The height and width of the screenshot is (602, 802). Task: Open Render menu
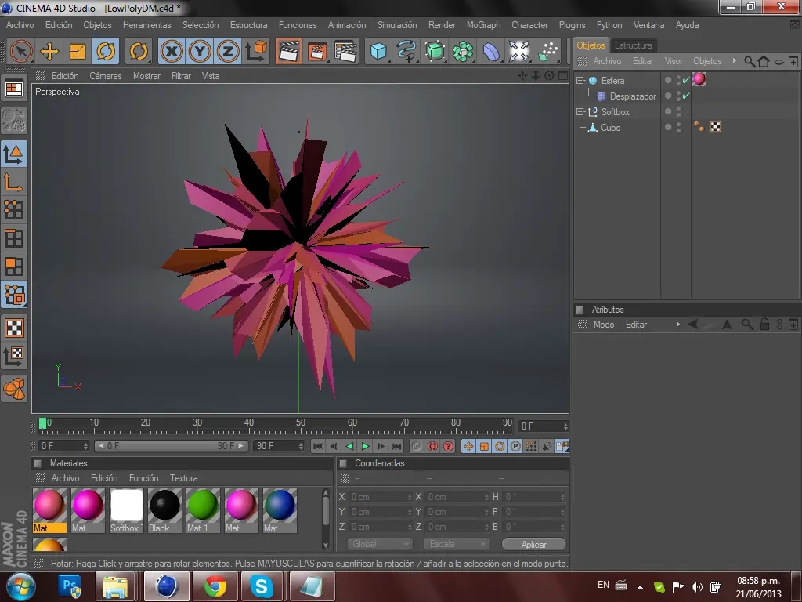pos(442,24)
